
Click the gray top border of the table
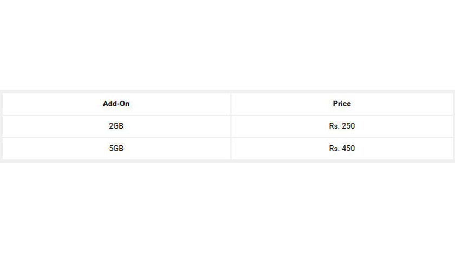pyautogui.click(x=227, y=91)
